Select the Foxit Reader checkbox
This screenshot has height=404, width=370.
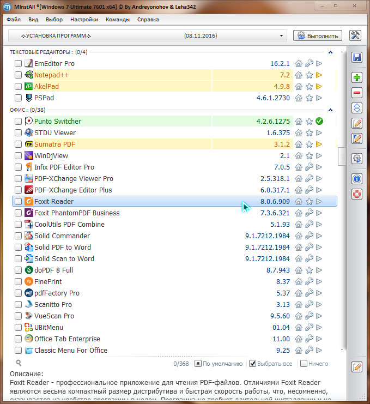[x=18, y=202]
